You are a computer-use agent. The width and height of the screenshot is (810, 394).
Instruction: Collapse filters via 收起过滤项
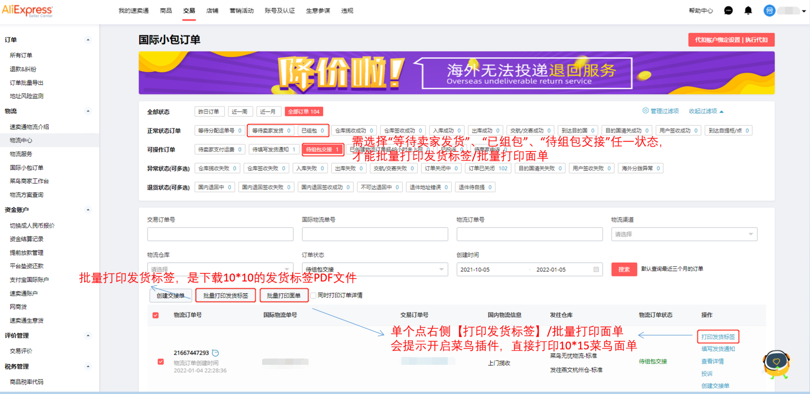tap(706, 111)
